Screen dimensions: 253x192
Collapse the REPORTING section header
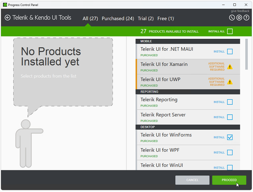coord(188,92)
